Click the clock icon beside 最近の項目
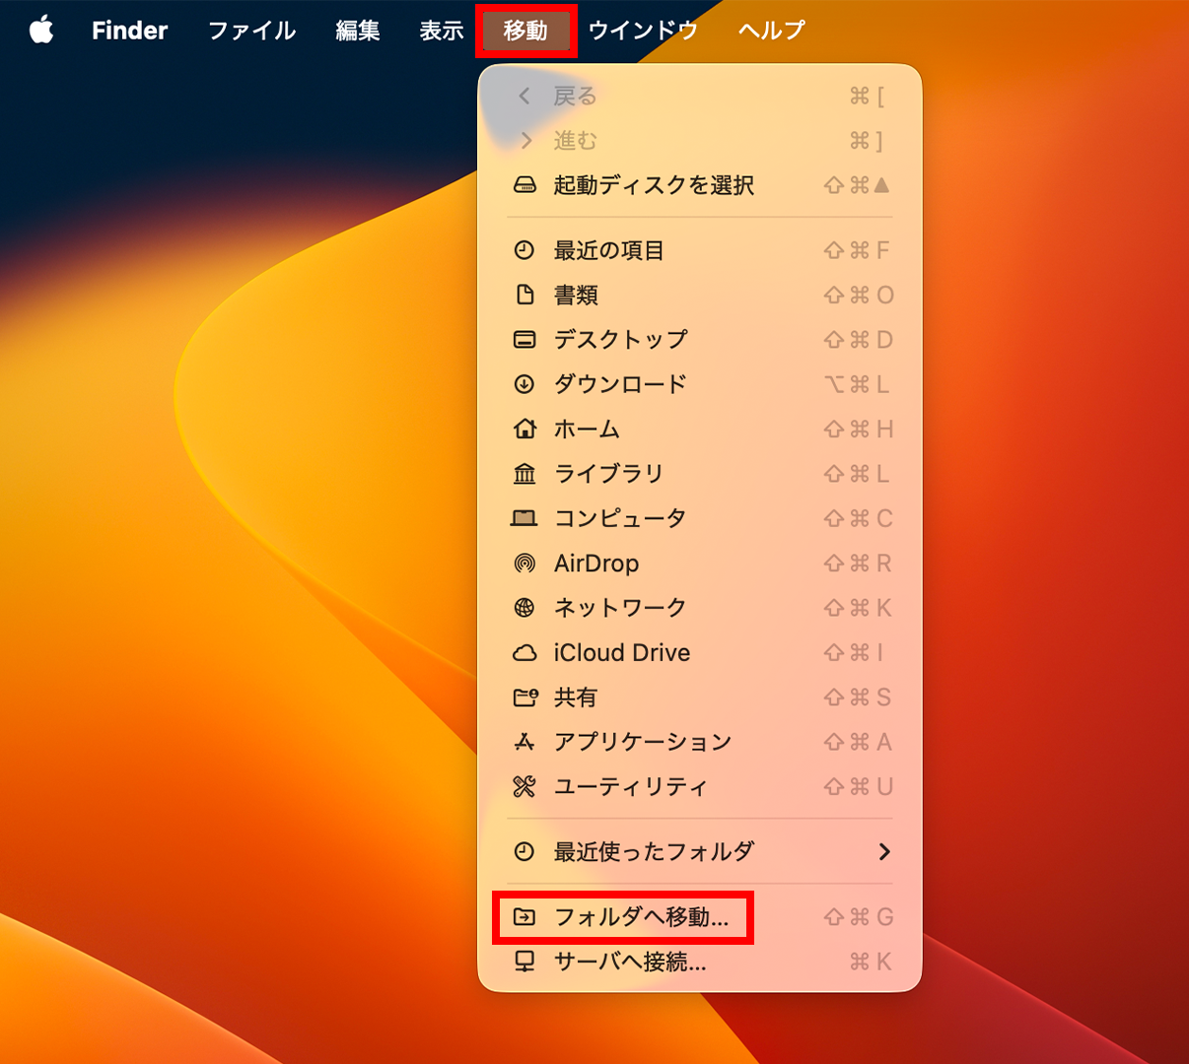This screenshot has height=1064, width=1189. [525, 250]
